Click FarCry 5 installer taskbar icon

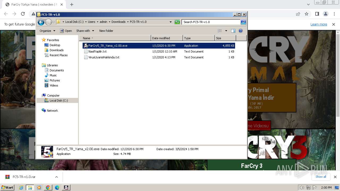66,188
